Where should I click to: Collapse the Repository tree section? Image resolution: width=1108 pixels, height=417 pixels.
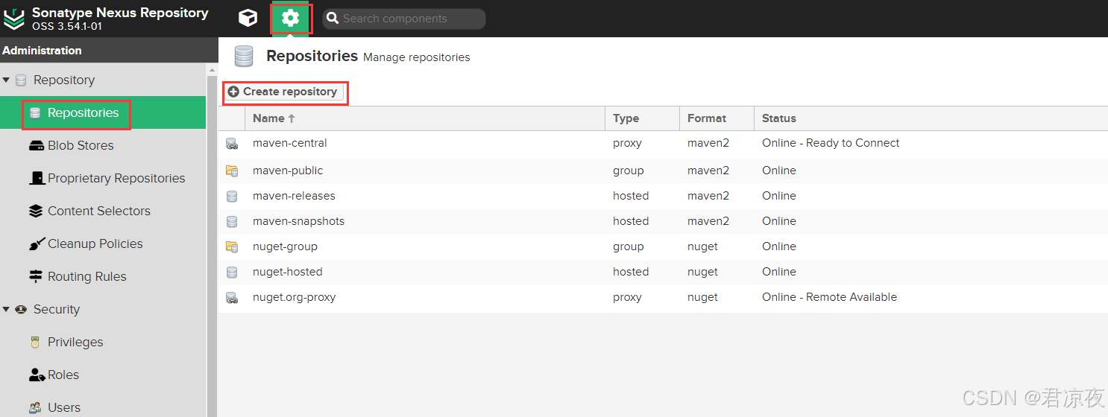[6, 80]
